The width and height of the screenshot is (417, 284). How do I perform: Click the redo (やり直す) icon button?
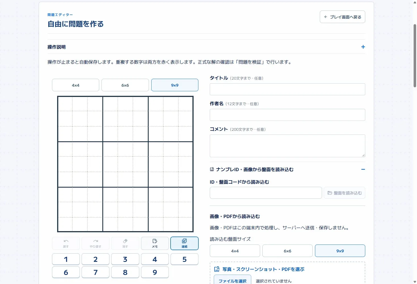[96, 243]
